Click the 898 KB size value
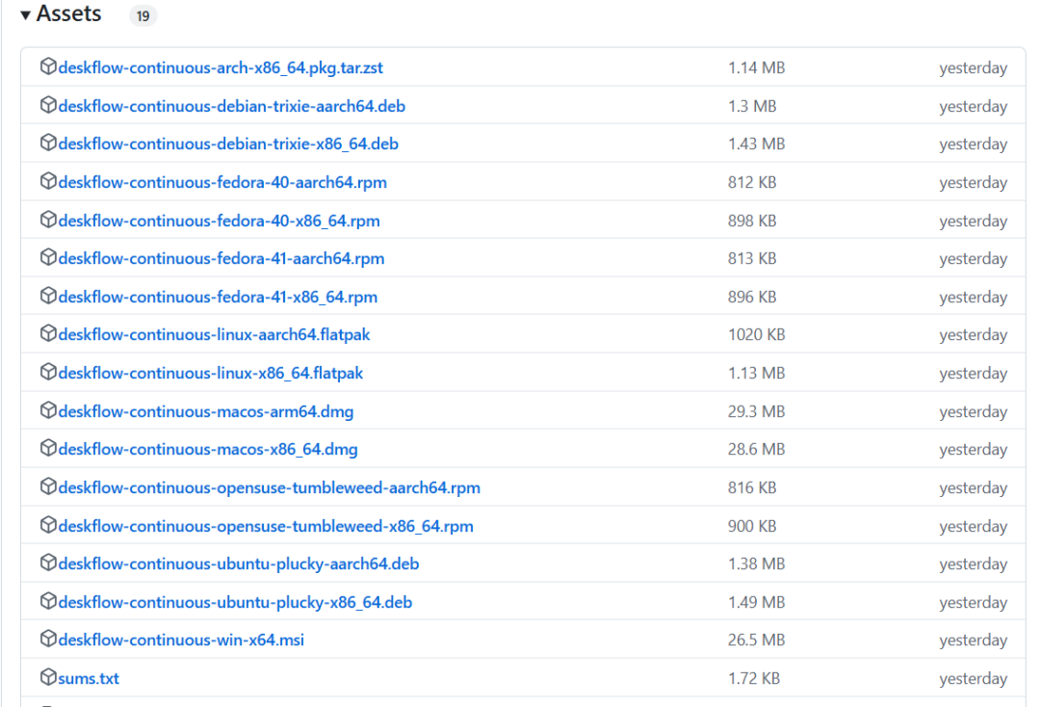Image resolution: width=1040 pixels, height=707 pixels. tap(752, 221)
